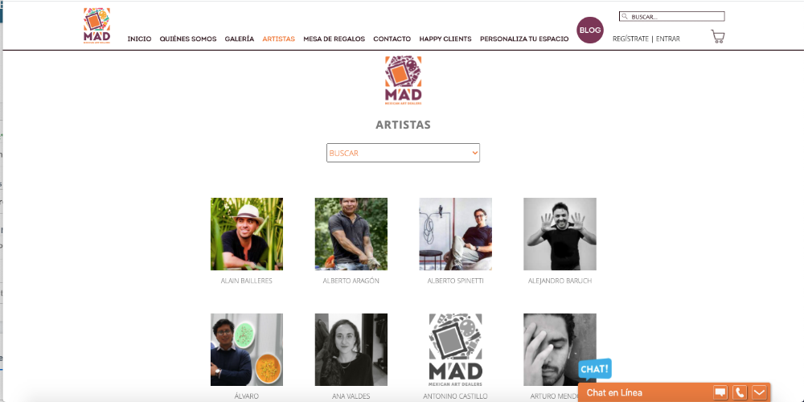Screen dimensions: 804x402
Task: Click the Alberto Aragón name link
Action: 351,281
